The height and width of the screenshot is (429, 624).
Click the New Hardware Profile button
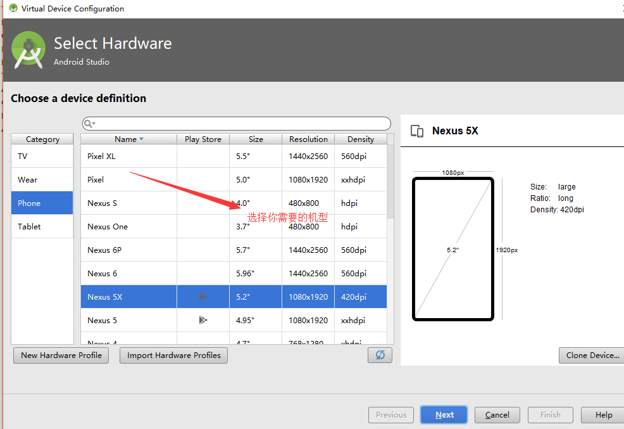[61, 355]
